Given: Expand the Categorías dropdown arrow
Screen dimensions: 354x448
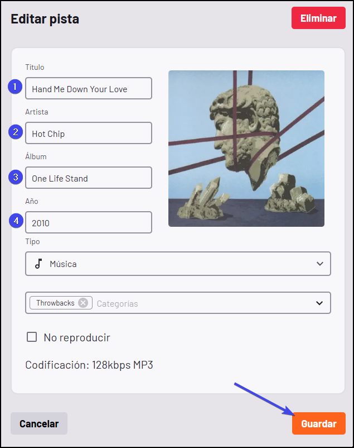Looking at the screenshot, I should pyautogui.click(x=319, y=303).
